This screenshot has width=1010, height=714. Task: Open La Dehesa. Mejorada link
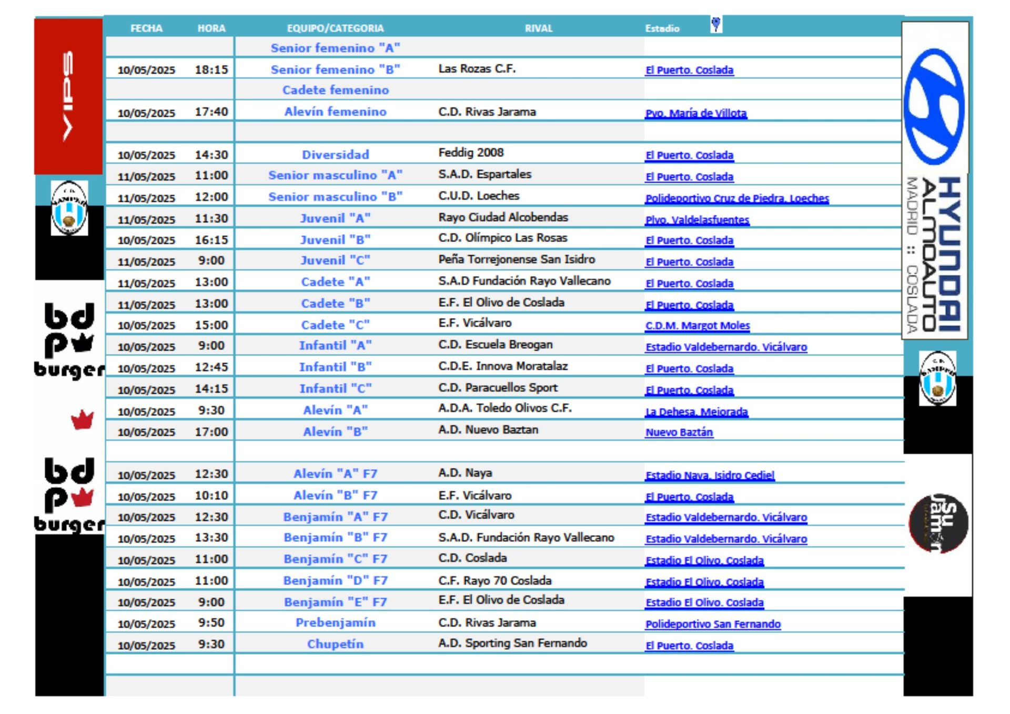click(696, 412)
